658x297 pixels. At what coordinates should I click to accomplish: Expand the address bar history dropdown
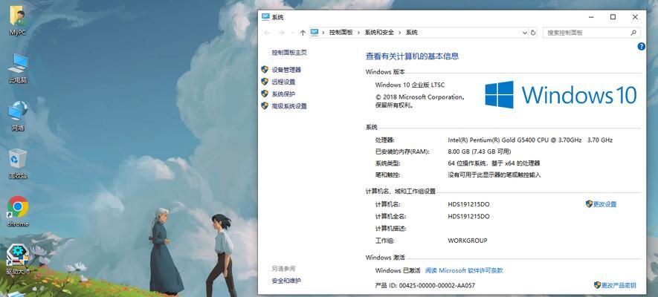[x=525, y=33]
